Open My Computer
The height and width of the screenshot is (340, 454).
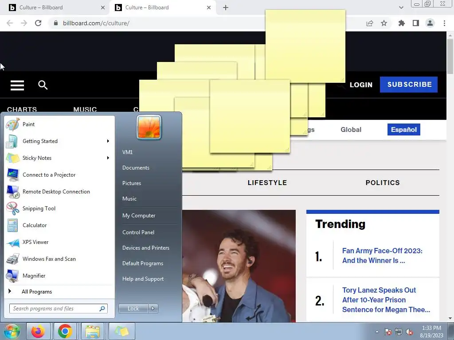(139, 216)
